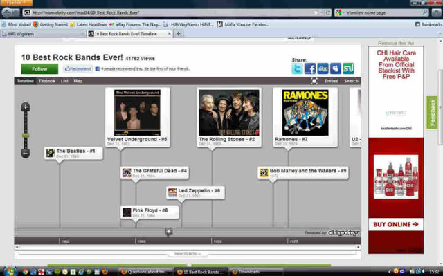Zoom in with the plus button

pos(26,107)
